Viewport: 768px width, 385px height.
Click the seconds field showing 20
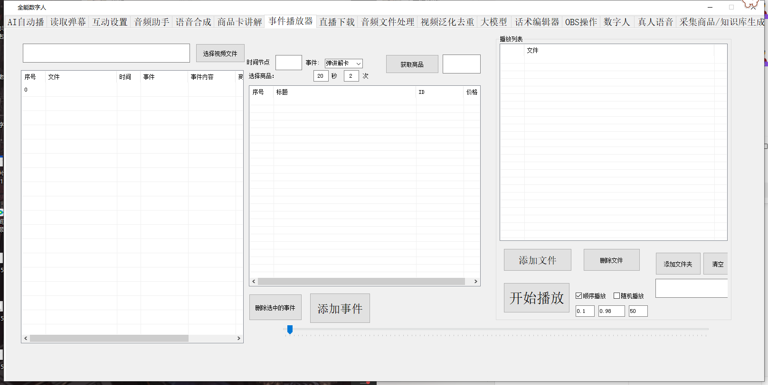pos(321,76)
